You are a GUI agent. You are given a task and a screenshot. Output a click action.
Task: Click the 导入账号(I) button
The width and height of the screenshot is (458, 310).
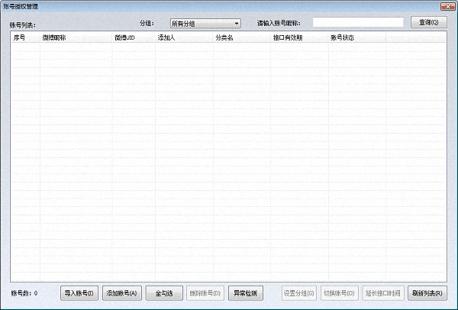79,293
